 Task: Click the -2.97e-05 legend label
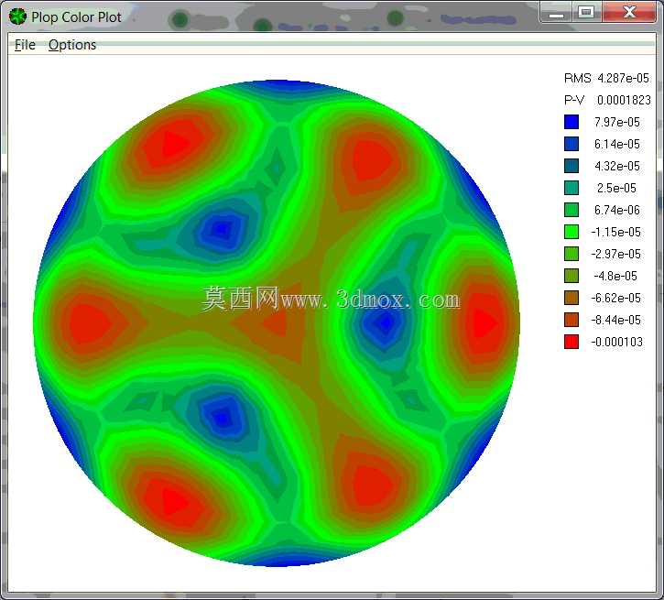coord(616,254)
